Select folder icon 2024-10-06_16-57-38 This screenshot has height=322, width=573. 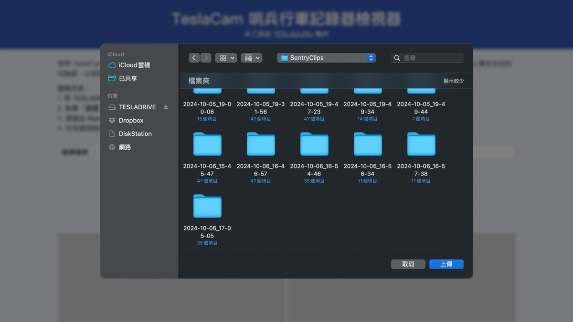pyautogui.click(x=421, y=144)
